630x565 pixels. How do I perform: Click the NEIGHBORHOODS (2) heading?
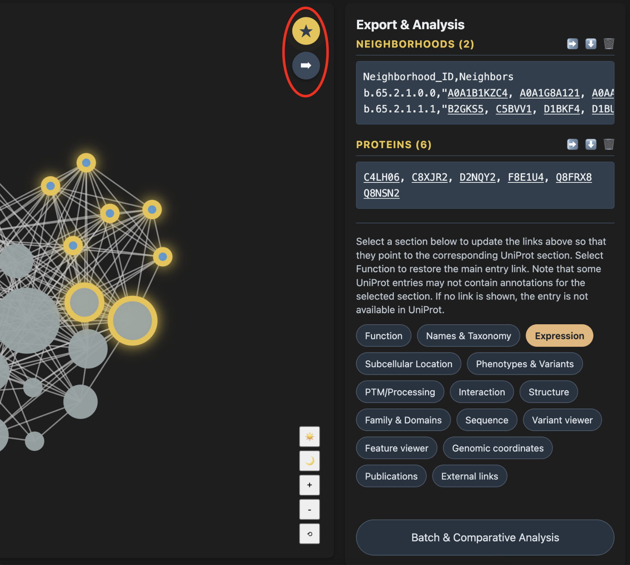tap(415, 44)
